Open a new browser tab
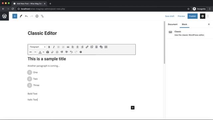 (50, 4)
